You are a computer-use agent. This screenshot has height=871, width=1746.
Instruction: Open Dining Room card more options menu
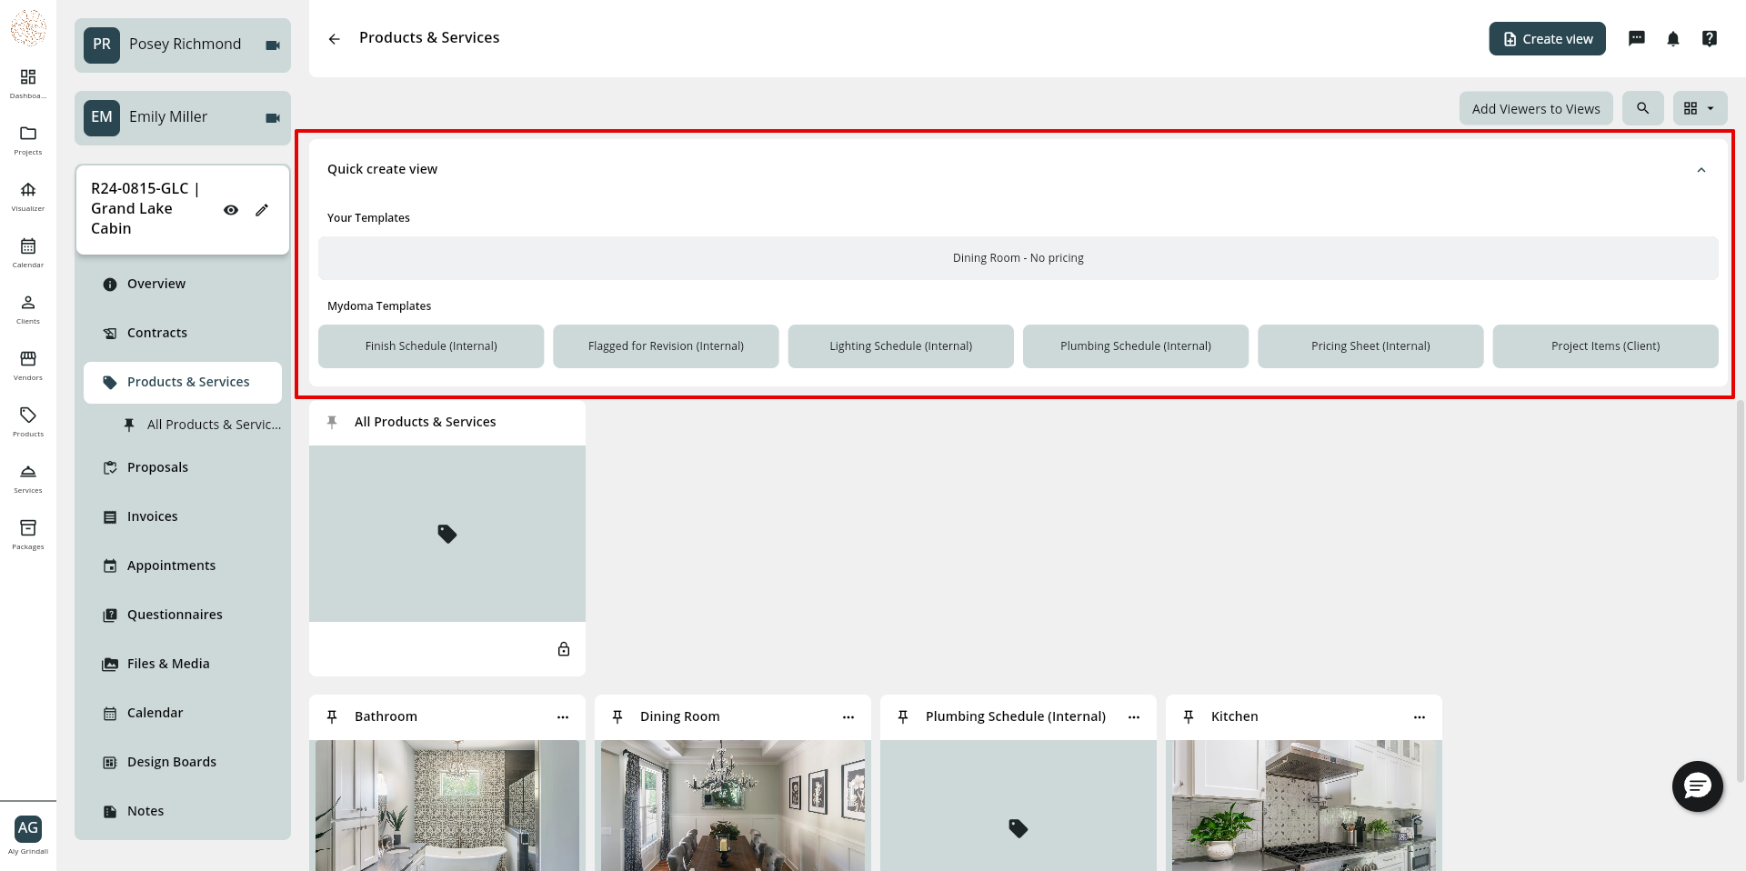point(848,717)
